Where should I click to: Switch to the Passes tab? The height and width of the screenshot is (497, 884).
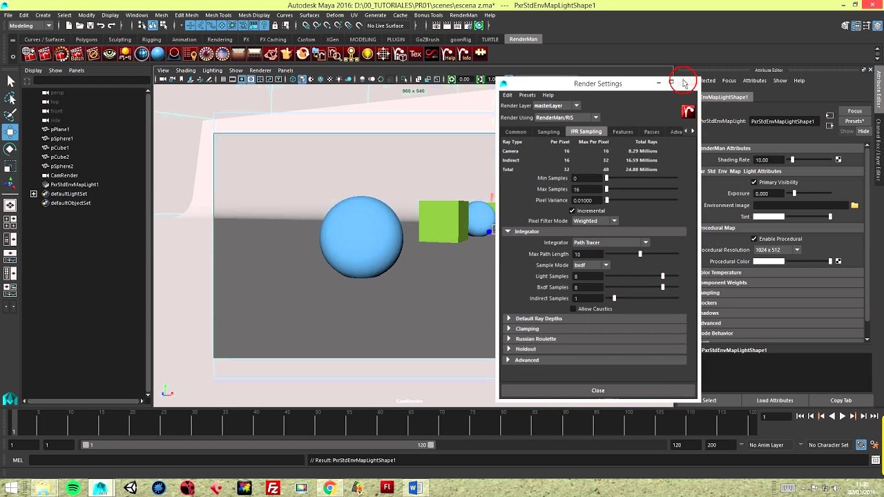click(x=651, y=132)
